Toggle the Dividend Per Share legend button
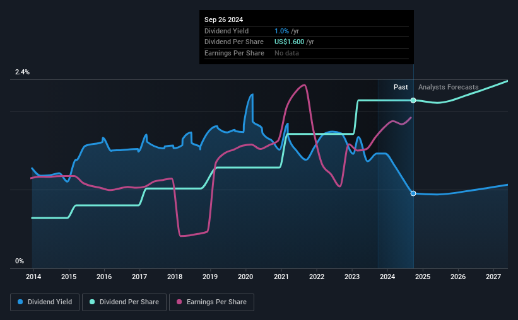518x320 pixels. tap(124, 302)
